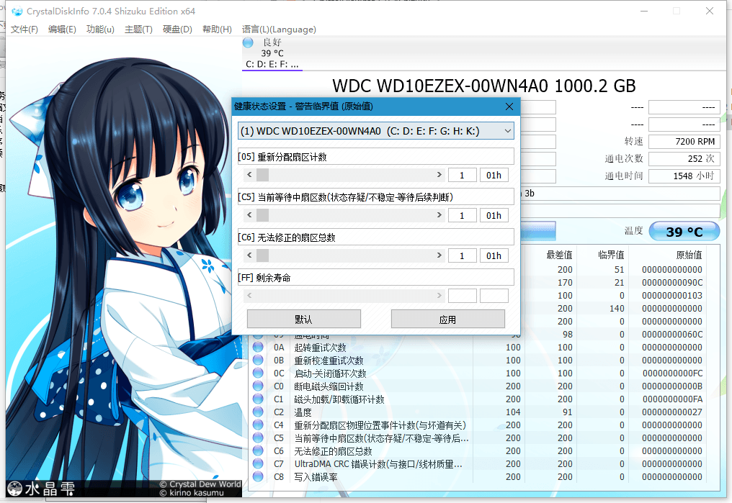Click the status orb of row C4
The image size is (732, 503).
tap(258, 425)
